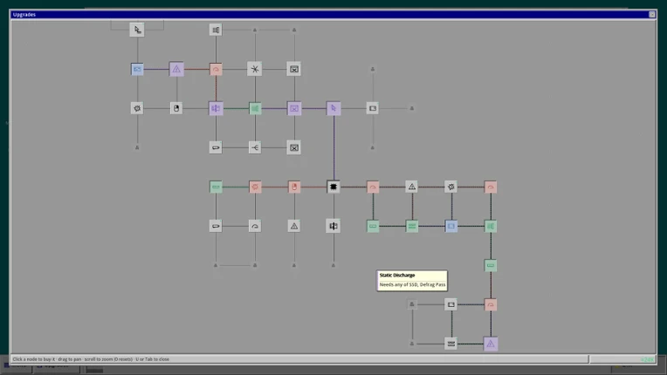Click the red mouse node
The height and width of the screenshot is (375, 667).
coord(294,187)
